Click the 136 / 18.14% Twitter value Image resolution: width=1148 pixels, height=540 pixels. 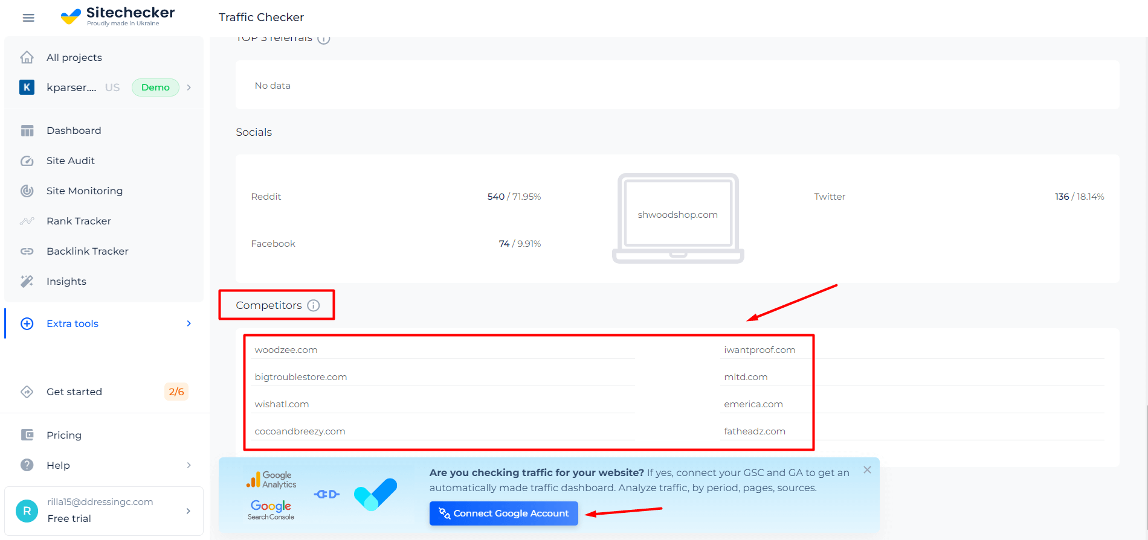coord(1080,197)
